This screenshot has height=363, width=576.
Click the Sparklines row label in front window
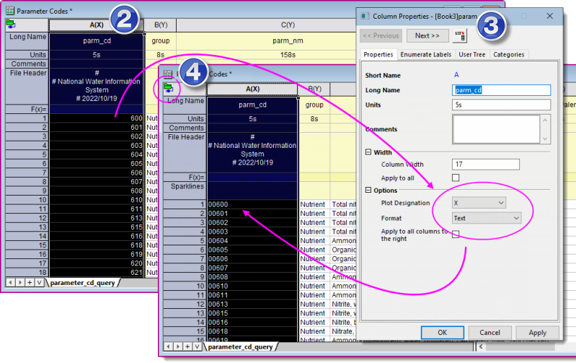(x=185, y=191)
